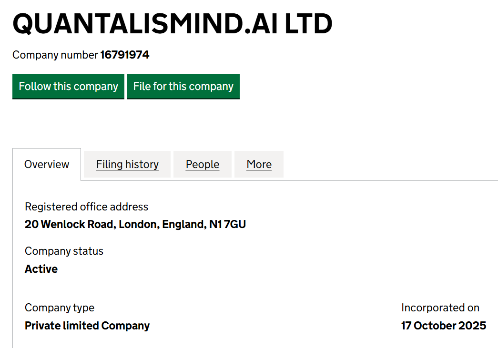Click the 'Company type' label

pyautogui.click(x=60, y=308)
